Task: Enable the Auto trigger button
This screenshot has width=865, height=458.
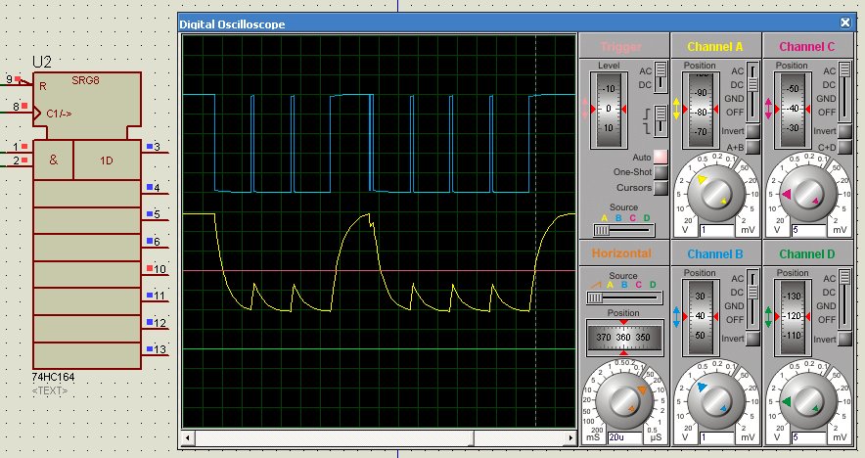Action: (660, 157)
